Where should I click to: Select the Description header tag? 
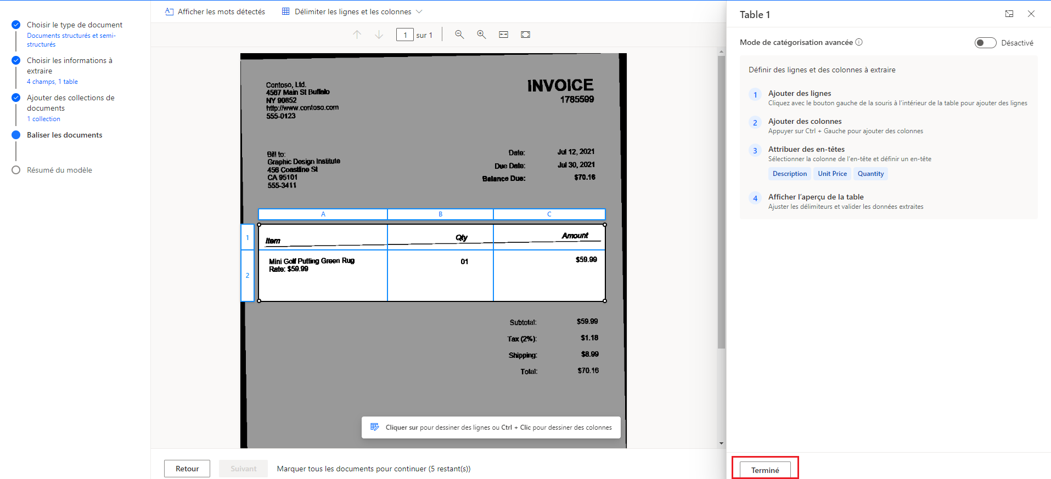pyautogui.click(x=789, y=174)
